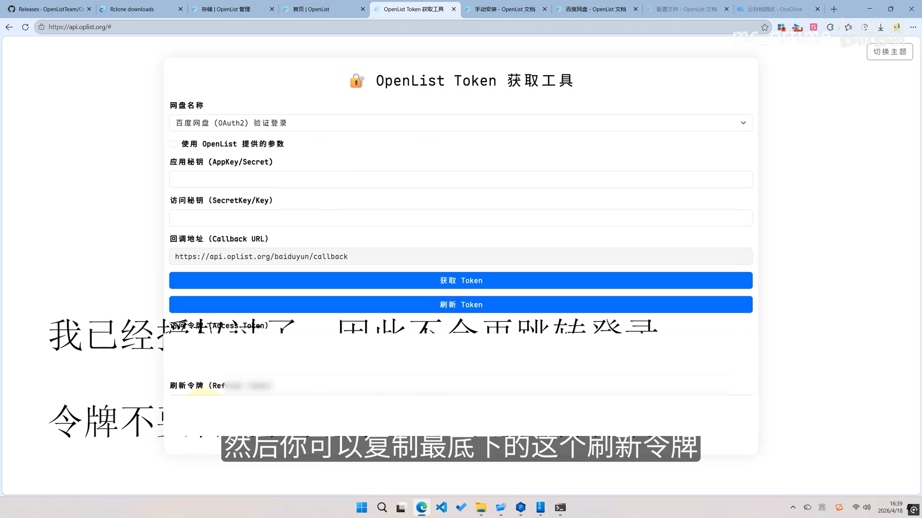This screenshot has height=518, width=922.
Task: Go back with the browser back arrow
Action: 9,27
